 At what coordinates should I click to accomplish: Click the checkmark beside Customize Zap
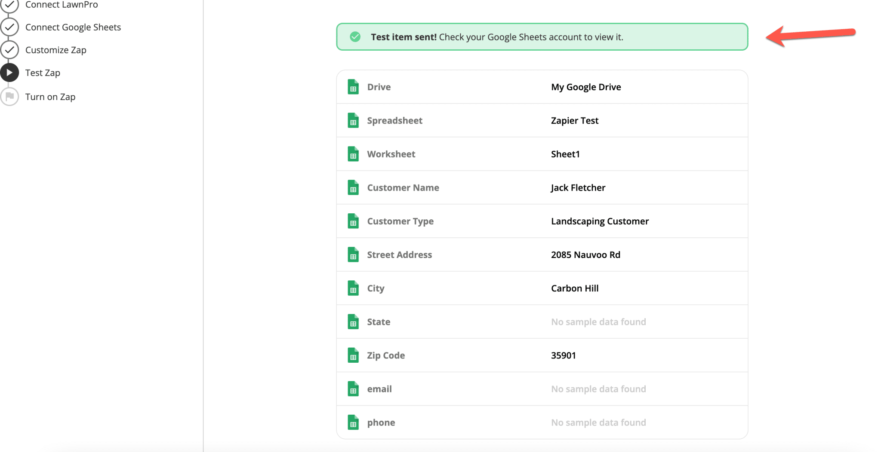10,50
